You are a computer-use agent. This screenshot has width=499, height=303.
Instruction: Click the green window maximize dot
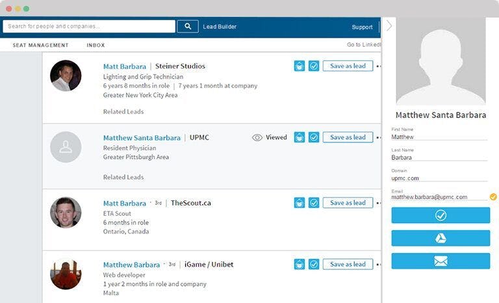27,8
